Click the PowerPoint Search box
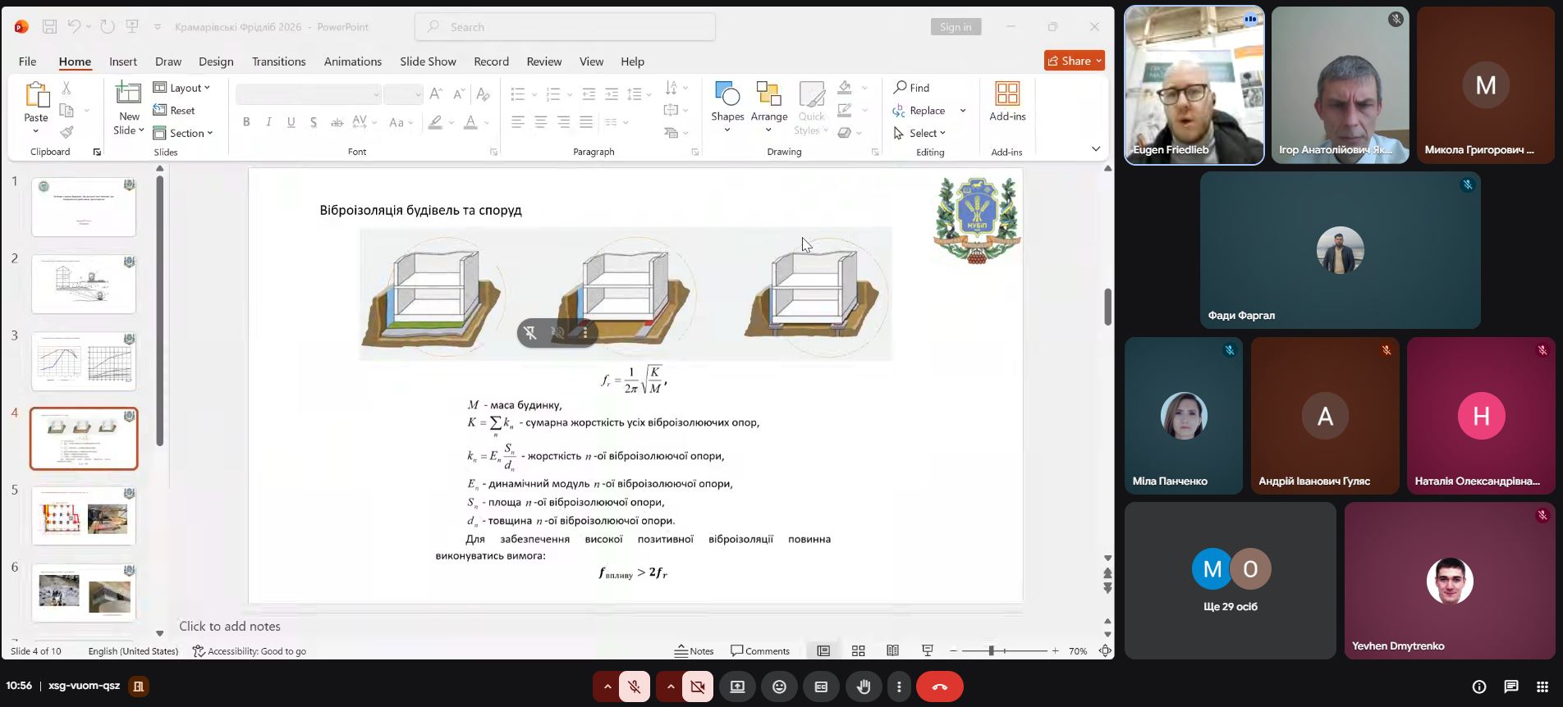1563x707 pixels. click(x=565, y=27)
